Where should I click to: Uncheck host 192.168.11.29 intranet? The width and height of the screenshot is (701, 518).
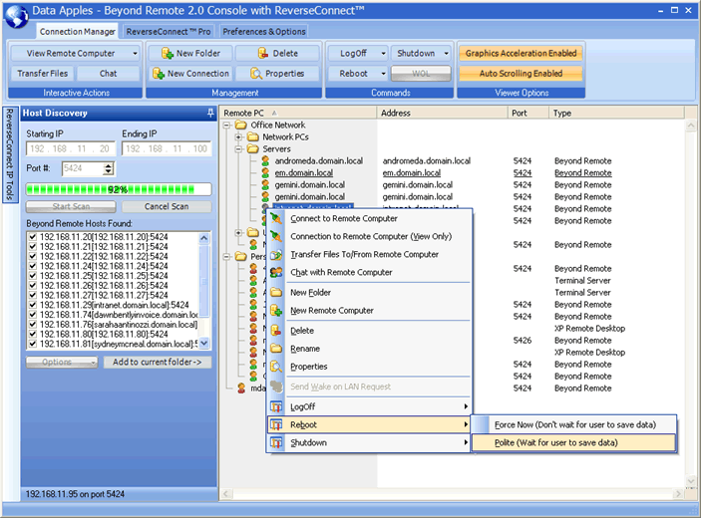(x=32, y=305)
